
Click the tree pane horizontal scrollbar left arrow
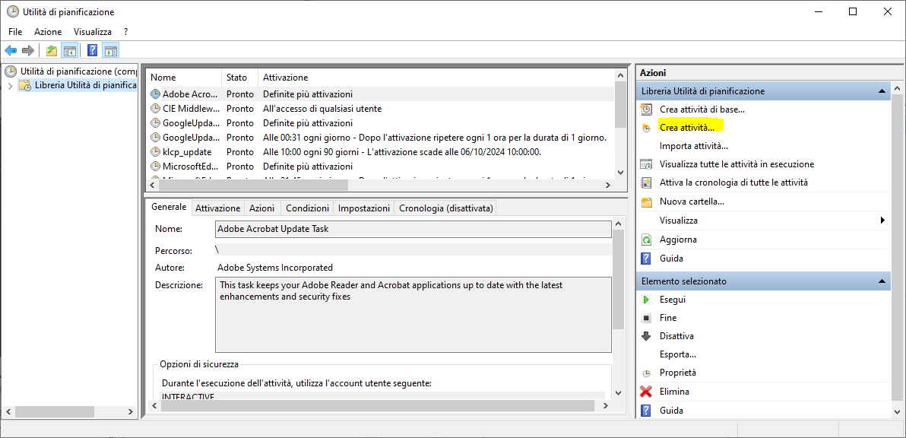pyautogui.click(x=8, y=412)
